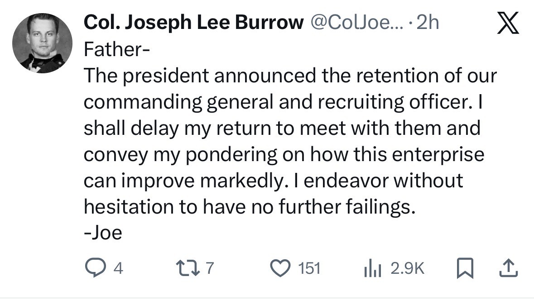Click the final line ending "no further failings."

coord(249,207)
